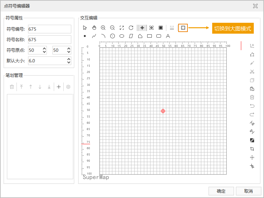
Task: Click the 取消 button
Action: (x=248, y=191)
